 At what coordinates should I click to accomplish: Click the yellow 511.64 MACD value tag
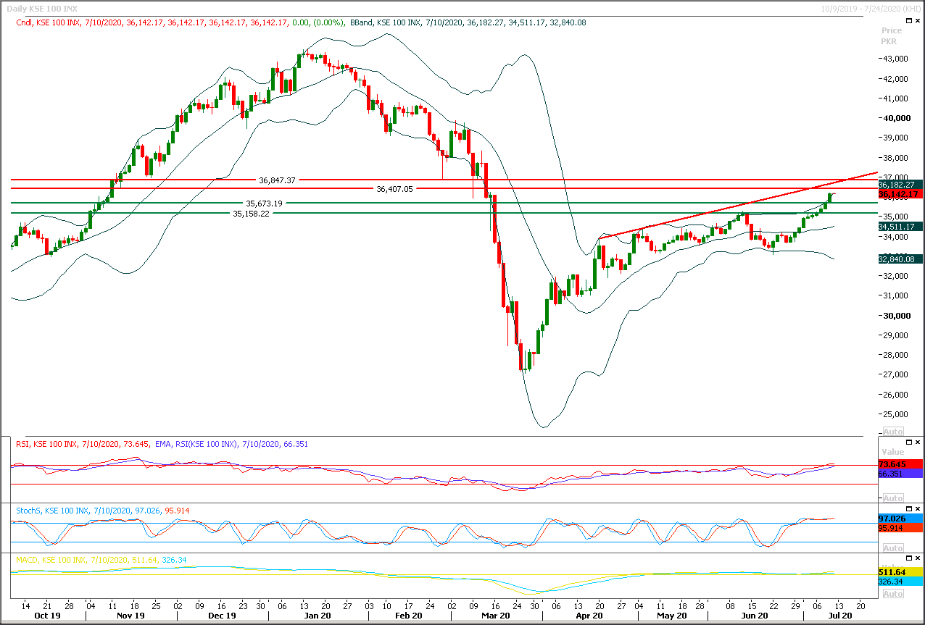(x=900, y=572)
